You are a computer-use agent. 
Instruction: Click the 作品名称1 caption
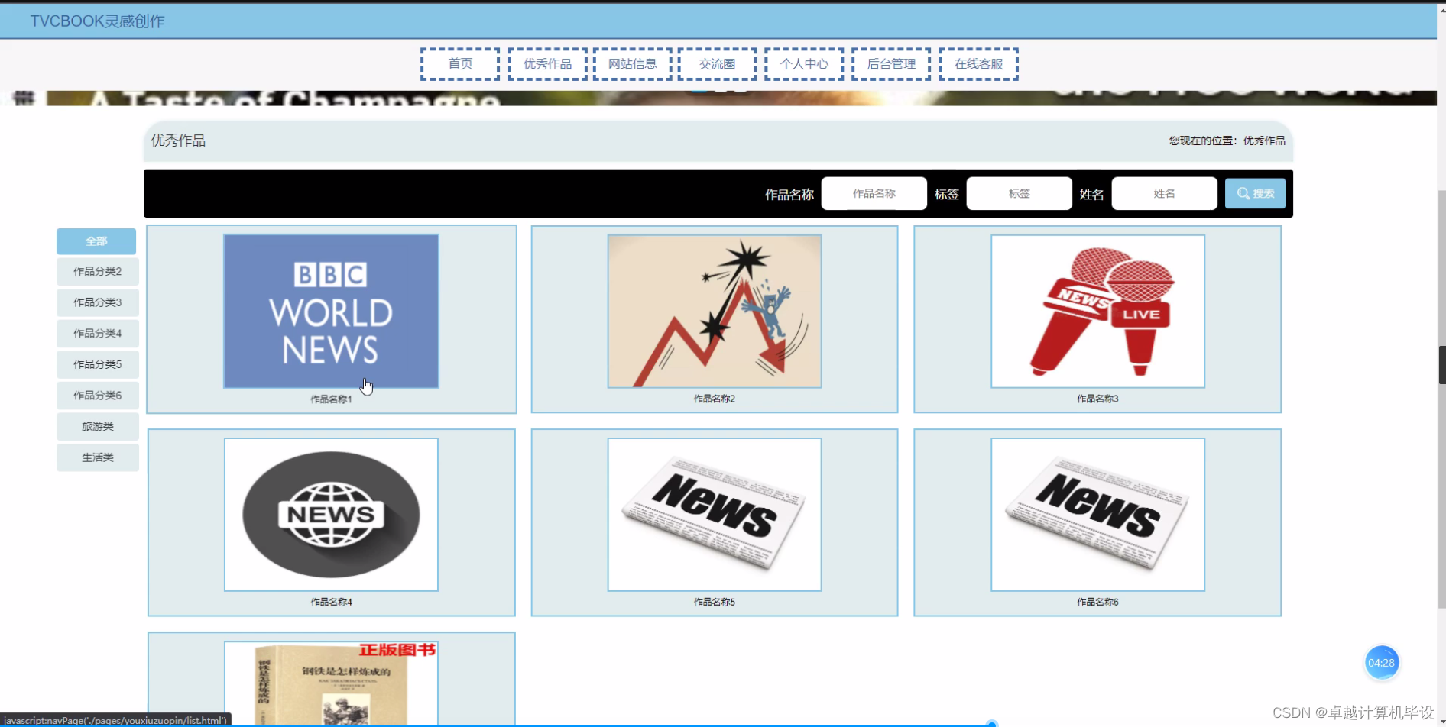(331, 399)
